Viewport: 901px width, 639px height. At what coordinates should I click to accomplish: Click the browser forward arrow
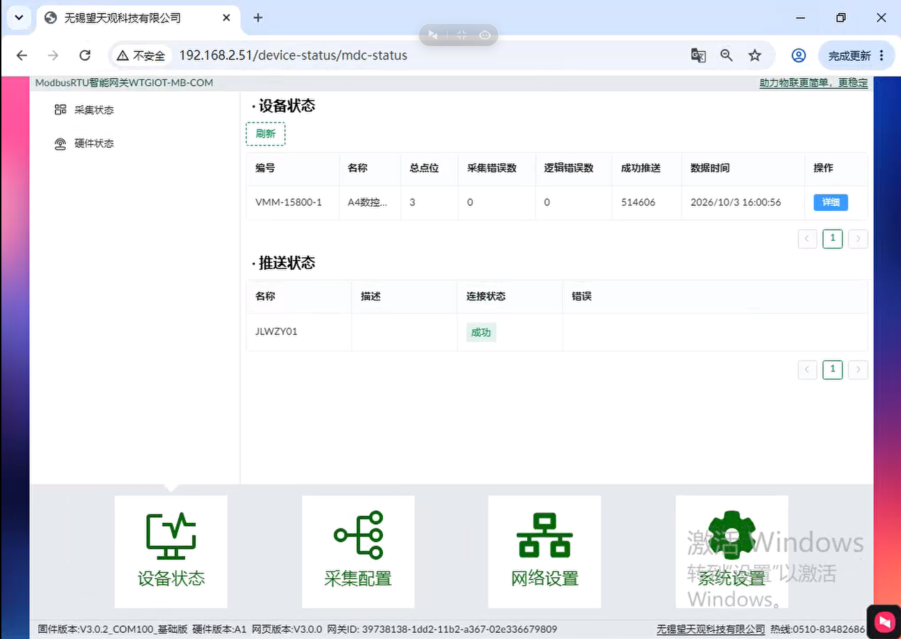pos(53,56)
